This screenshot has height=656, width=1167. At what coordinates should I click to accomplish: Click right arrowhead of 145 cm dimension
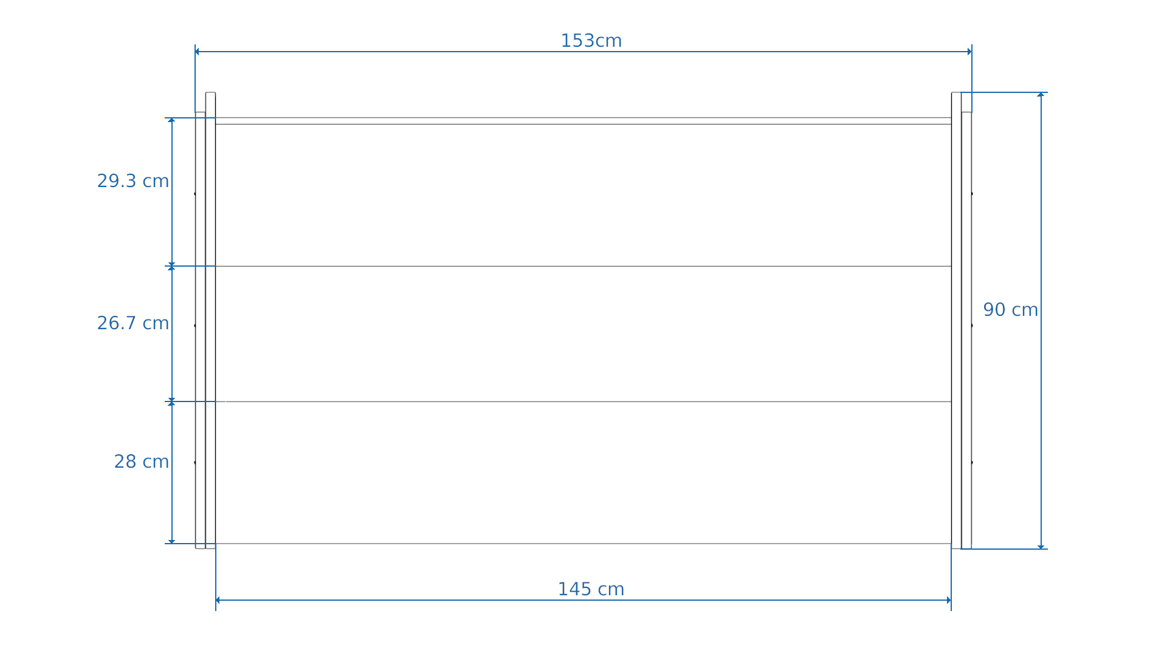pos(949,600)
